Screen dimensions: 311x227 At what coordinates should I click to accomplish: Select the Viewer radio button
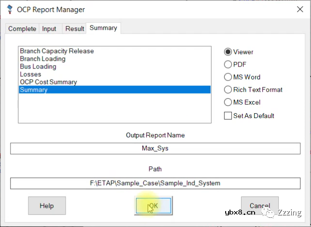point(228,52)
